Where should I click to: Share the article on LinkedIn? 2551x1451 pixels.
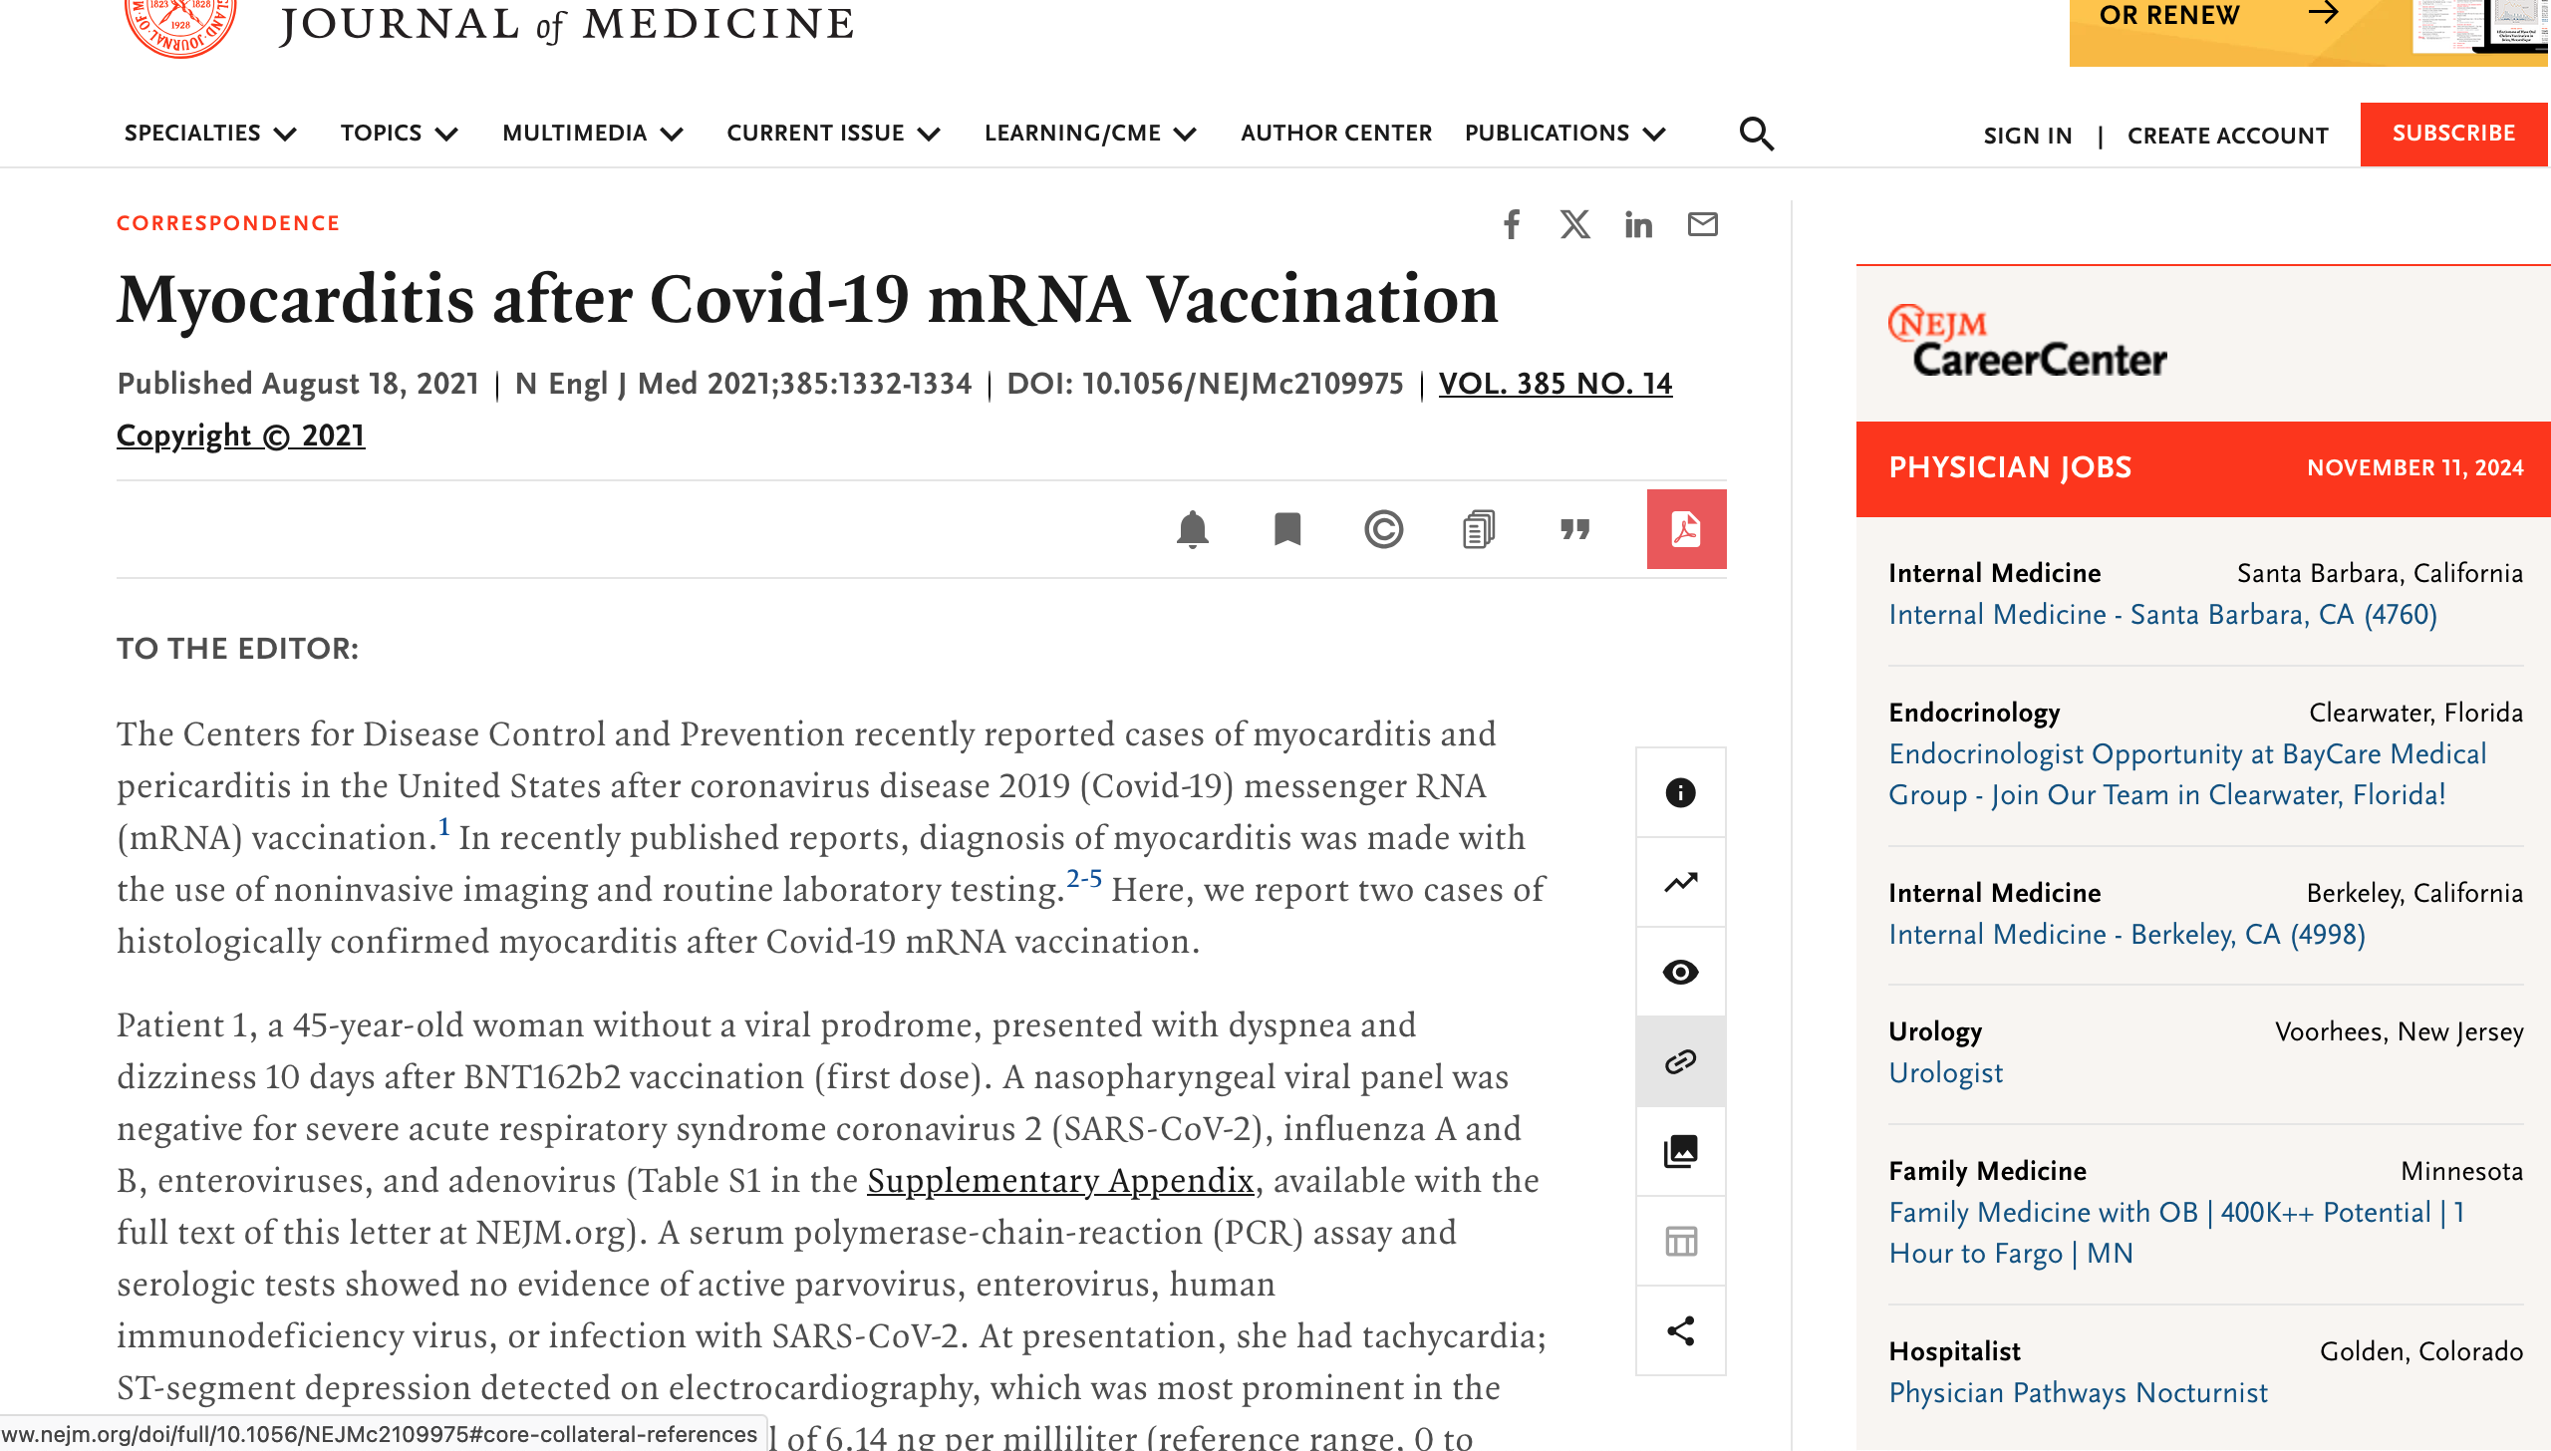tap(1638, 224)
